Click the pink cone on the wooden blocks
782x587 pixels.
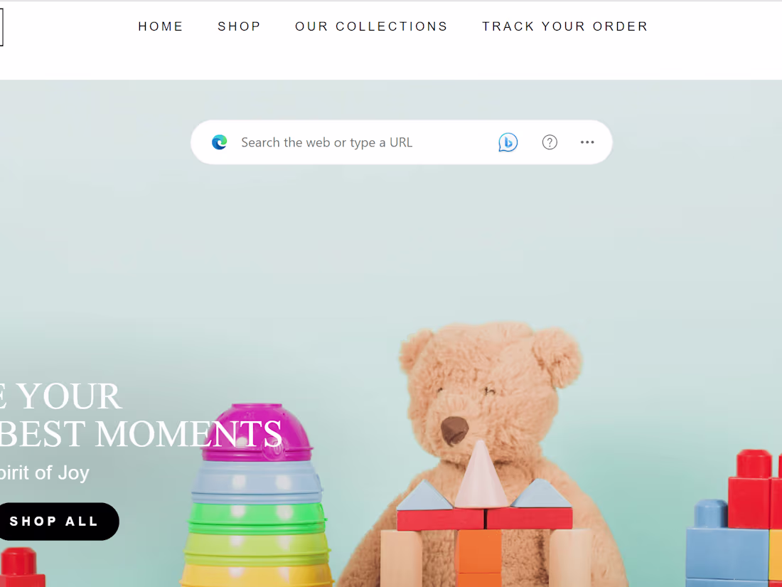[480, 474]
